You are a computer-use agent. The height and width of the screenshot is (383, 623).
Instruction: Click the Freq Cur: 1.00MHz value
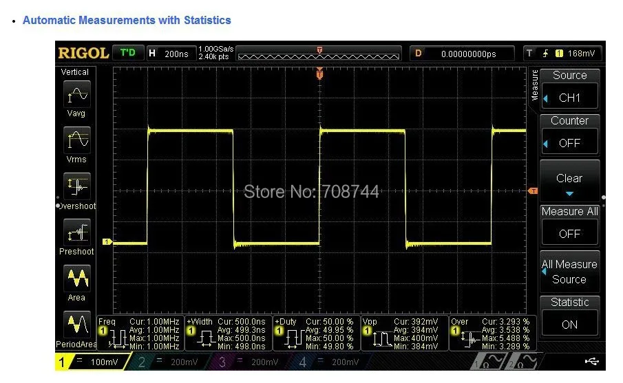pyautogui.click(x=154, y=322)
